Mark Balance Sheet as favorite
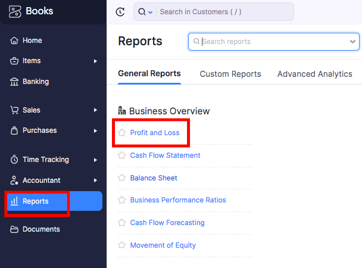The height and width of the screenshot is (268, 362). (121, 177)
